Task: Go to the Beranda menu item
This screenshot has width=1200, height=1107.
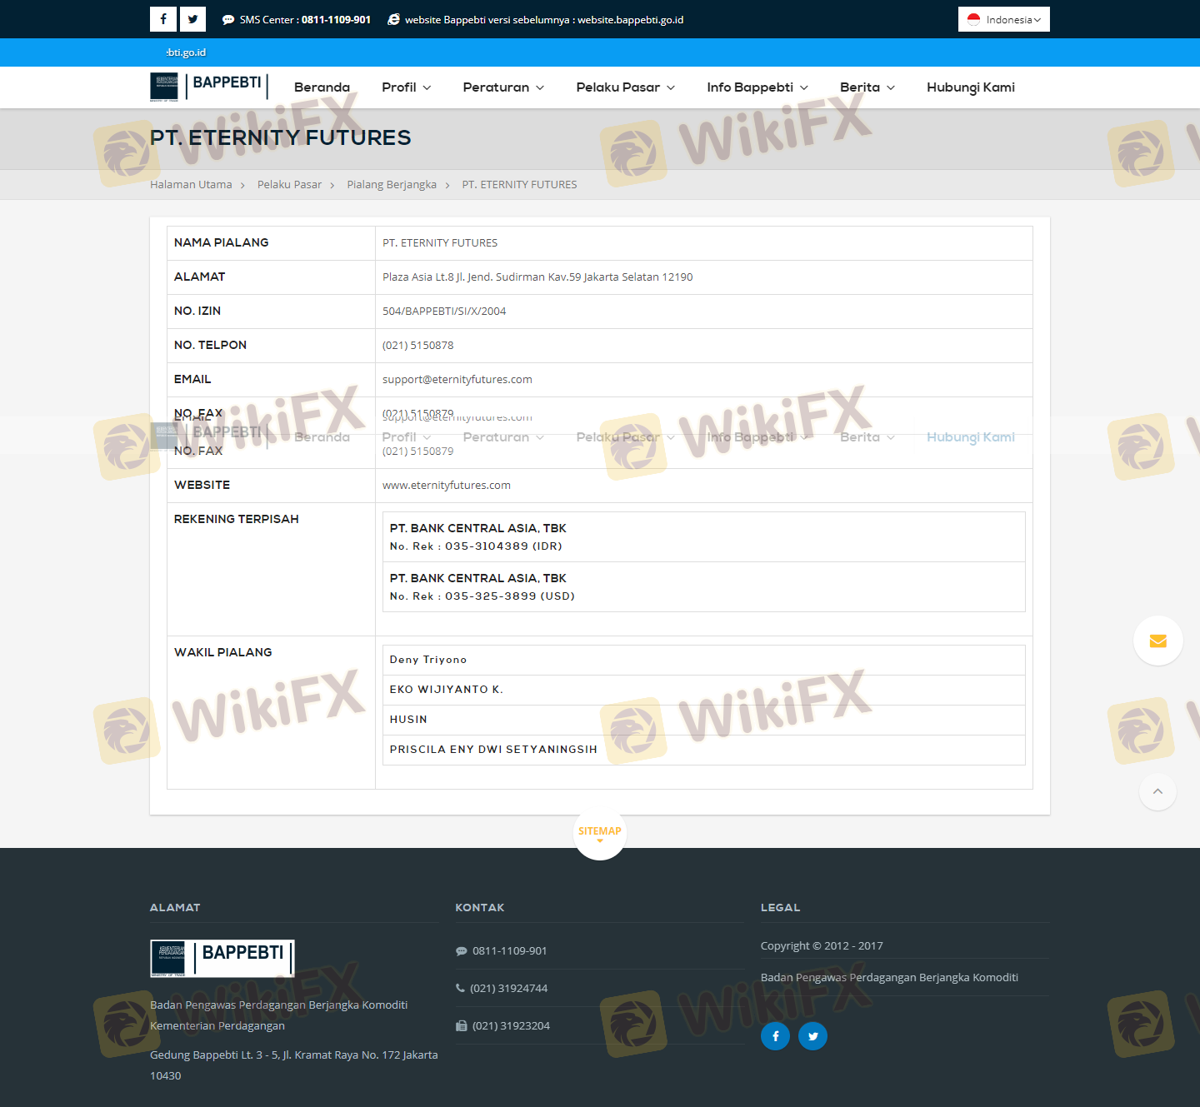Action: [x=322, y=87]
